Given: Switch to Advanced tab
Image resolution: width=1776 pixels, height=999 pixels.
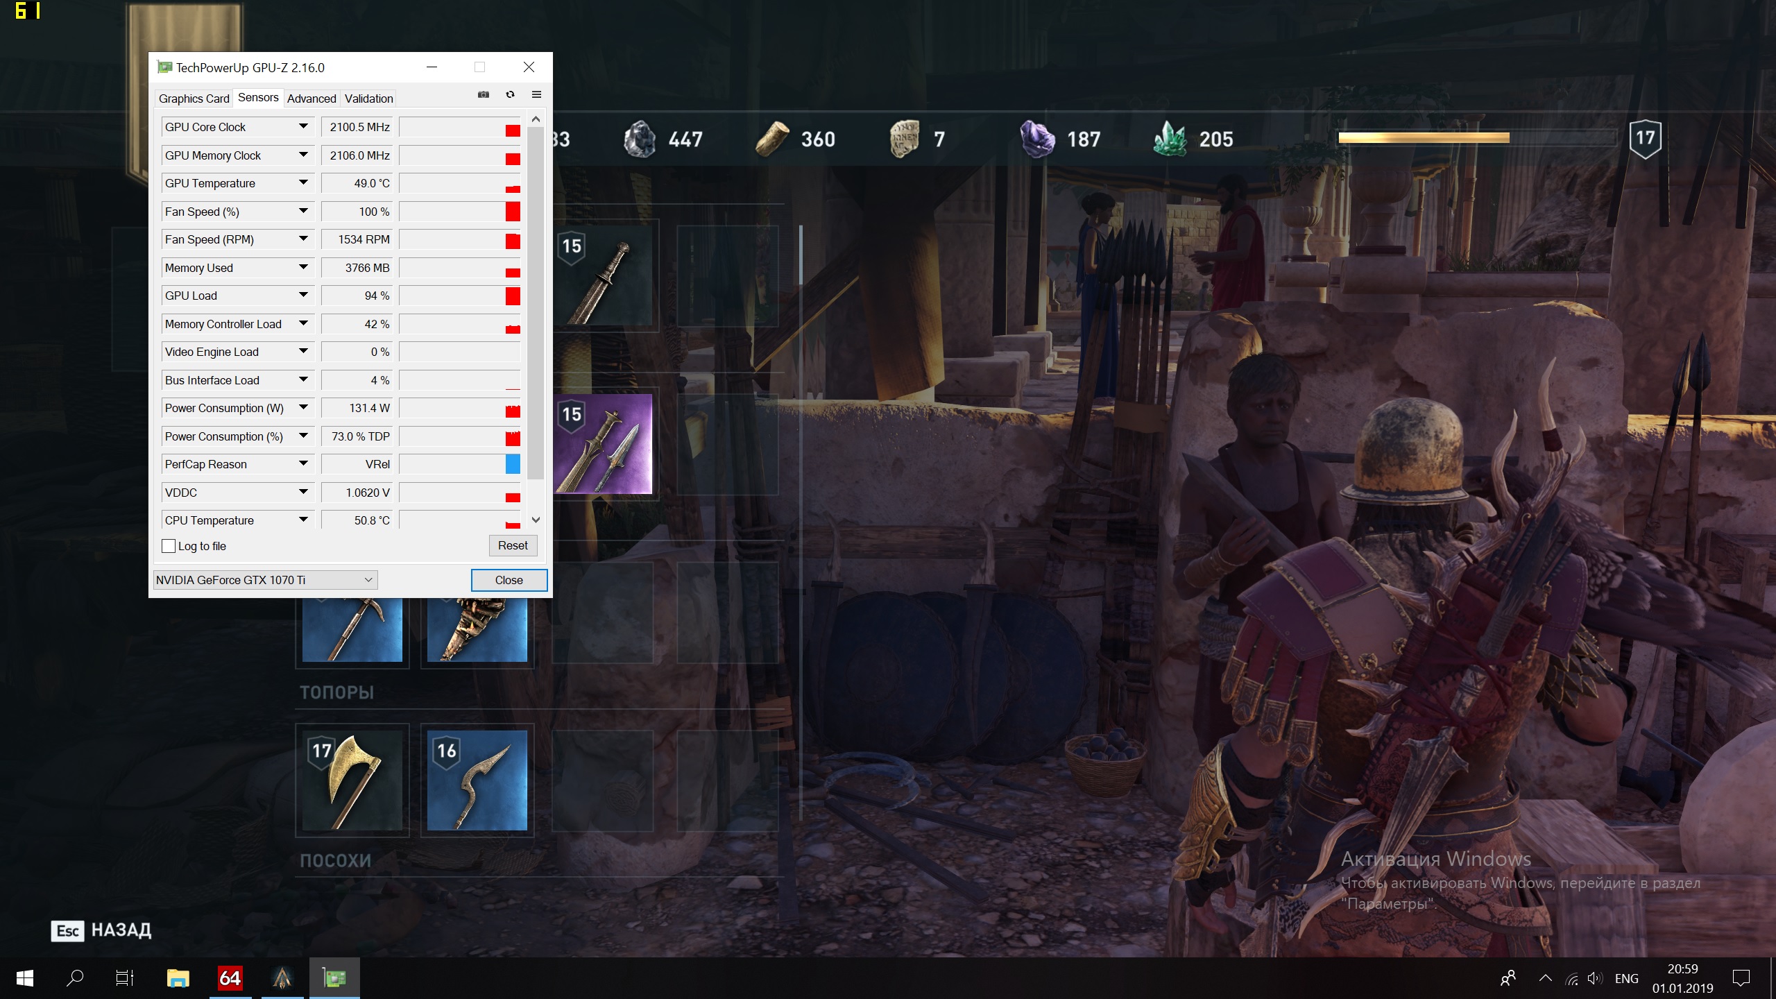Looking at the screenshot, I should pyautogui.click(x=311, y=99).
